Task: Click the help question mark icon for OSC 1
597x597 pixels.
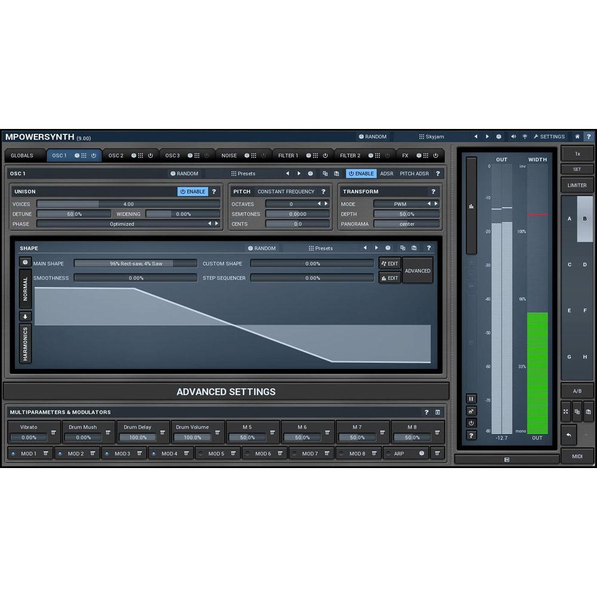Action: click(438, 173)
